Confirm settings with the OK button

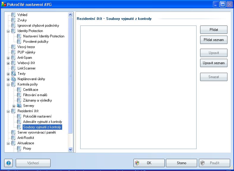[x=149, y=163]
